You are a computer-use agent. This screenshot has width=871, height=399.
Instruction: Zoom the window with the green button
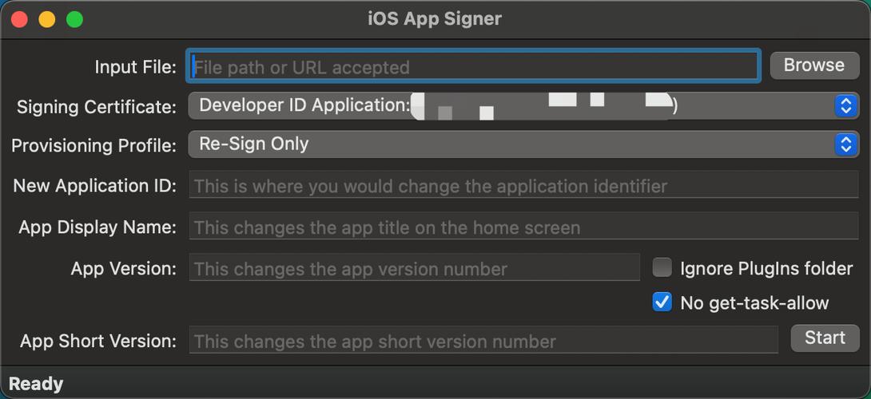tap(74, 19)
